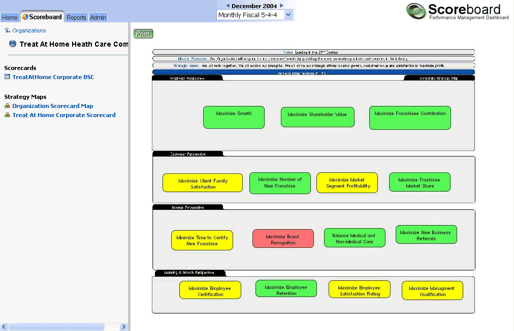Click the Internal Perspective header tab
This screenshot has width=514, height=331.
click(x=188, y=207)
